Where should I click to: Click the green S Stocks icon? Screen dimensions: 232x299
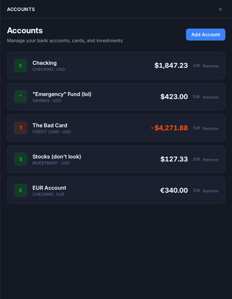(x=21, y=159)
